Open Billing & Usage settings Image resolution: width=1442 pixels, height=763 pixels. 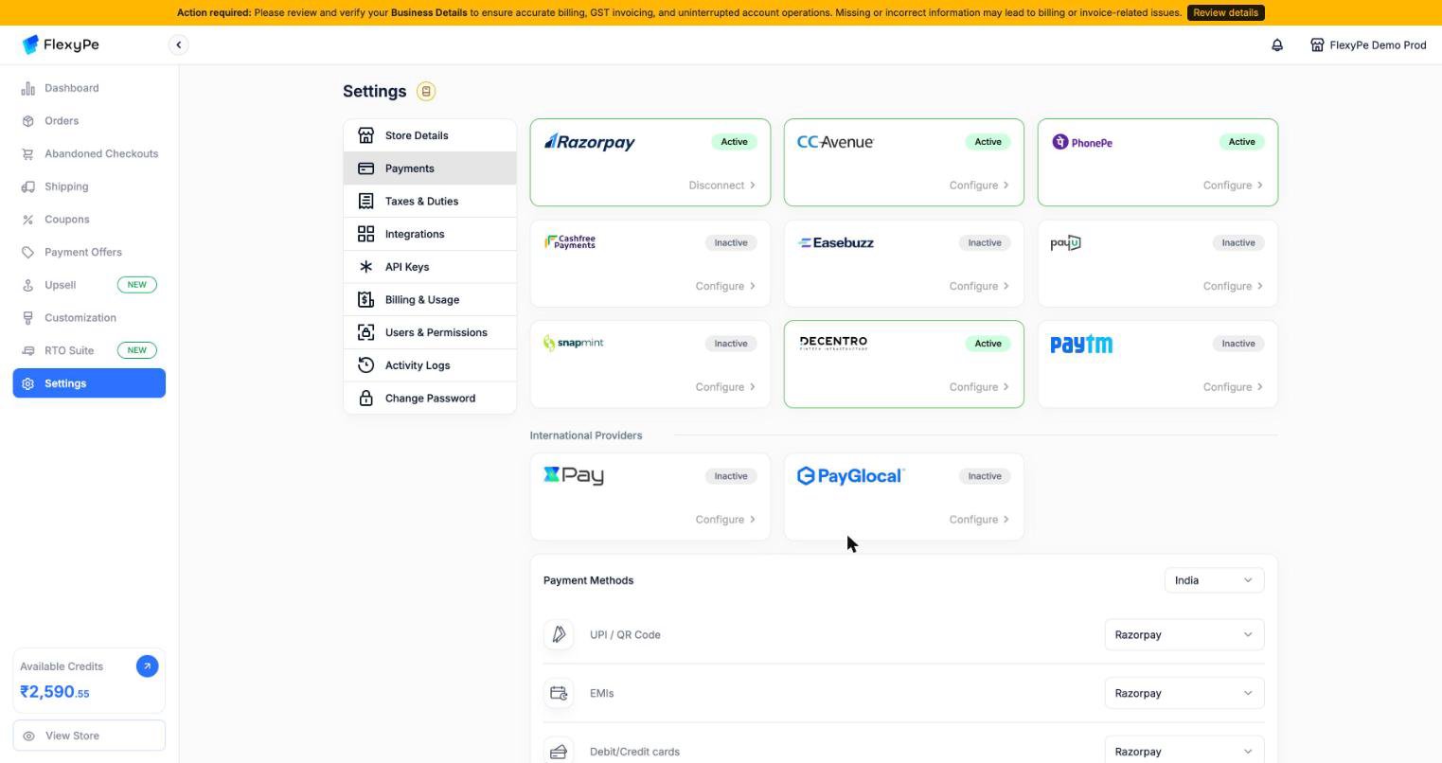430,299
